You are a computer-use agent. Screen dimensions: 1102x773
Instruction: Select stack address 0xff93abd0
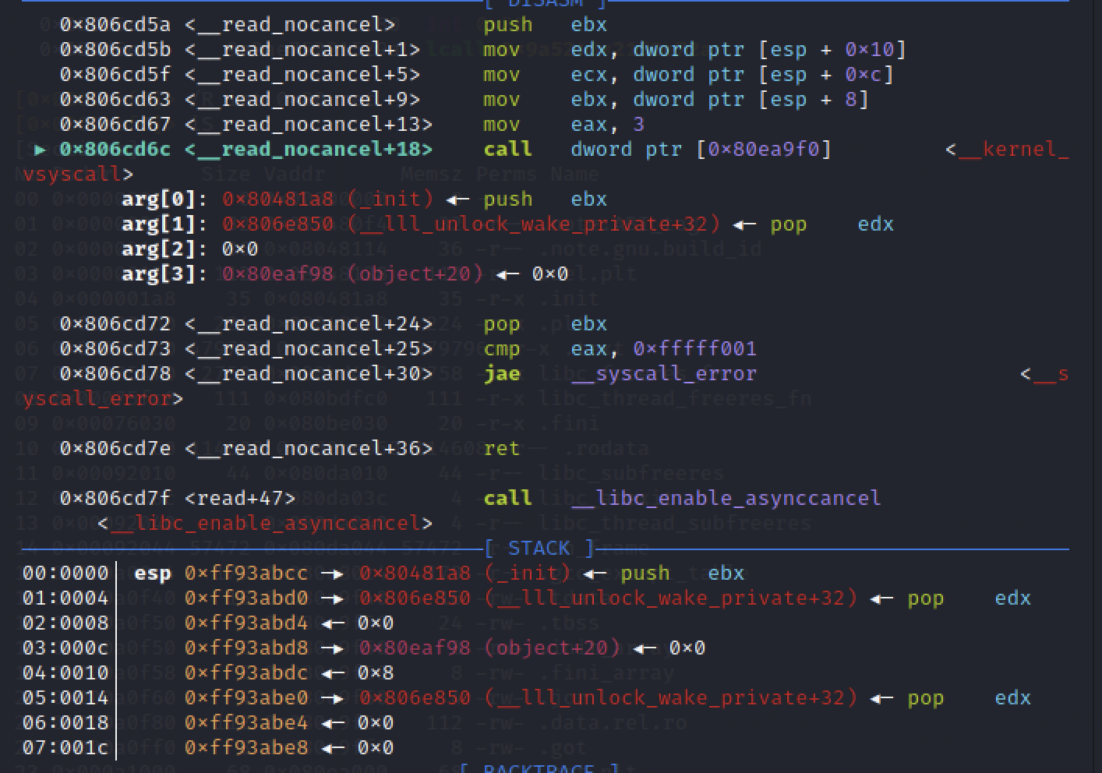point(246,598)
